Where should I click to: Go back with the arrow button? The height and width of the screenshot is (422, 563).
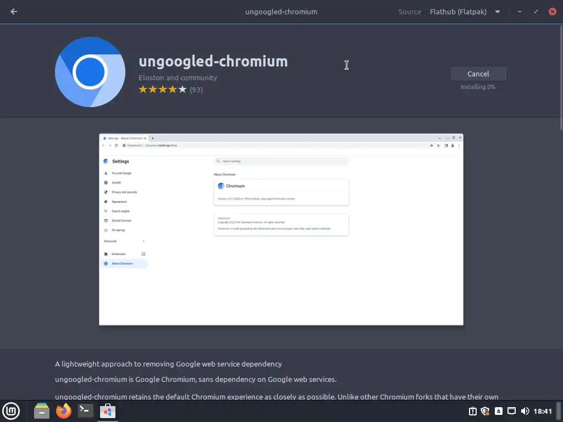click(14, 12)
